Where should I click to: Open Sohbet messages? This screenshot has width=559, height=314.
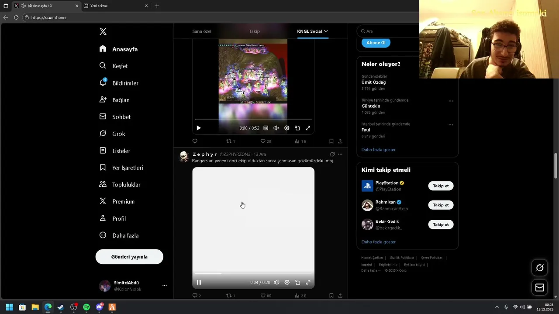115,117
